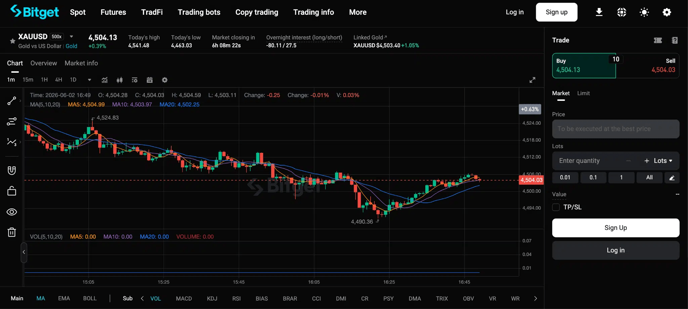Click the Gold category link
Image resolution: width=688 pixels, height=309 pixels.
click(x=71, y=46)
